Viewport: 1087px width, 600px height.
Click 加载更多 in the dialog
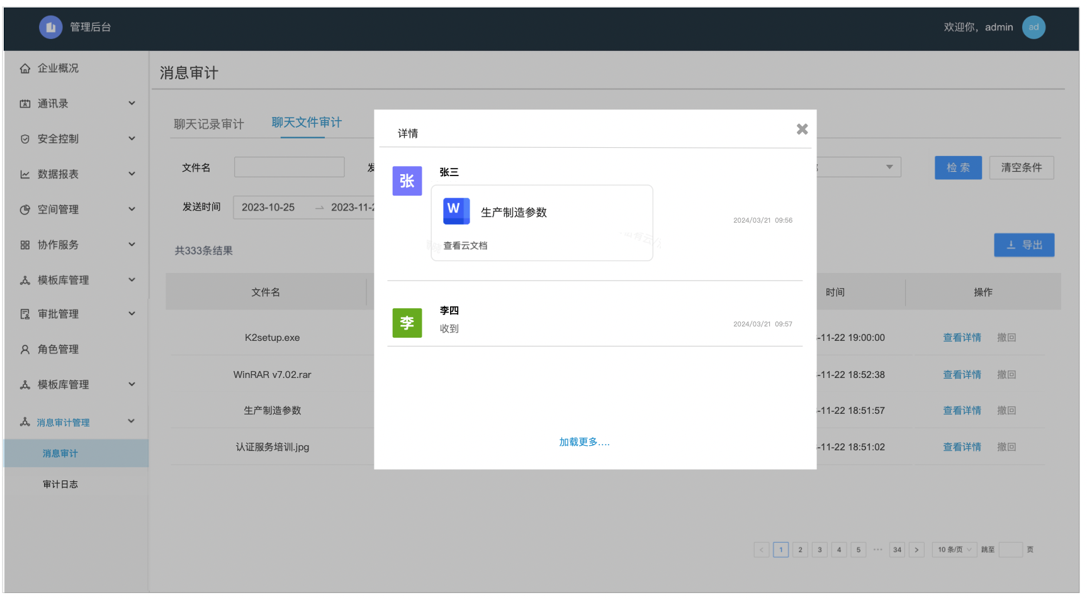pyautogui.click(x=585, y=442)
